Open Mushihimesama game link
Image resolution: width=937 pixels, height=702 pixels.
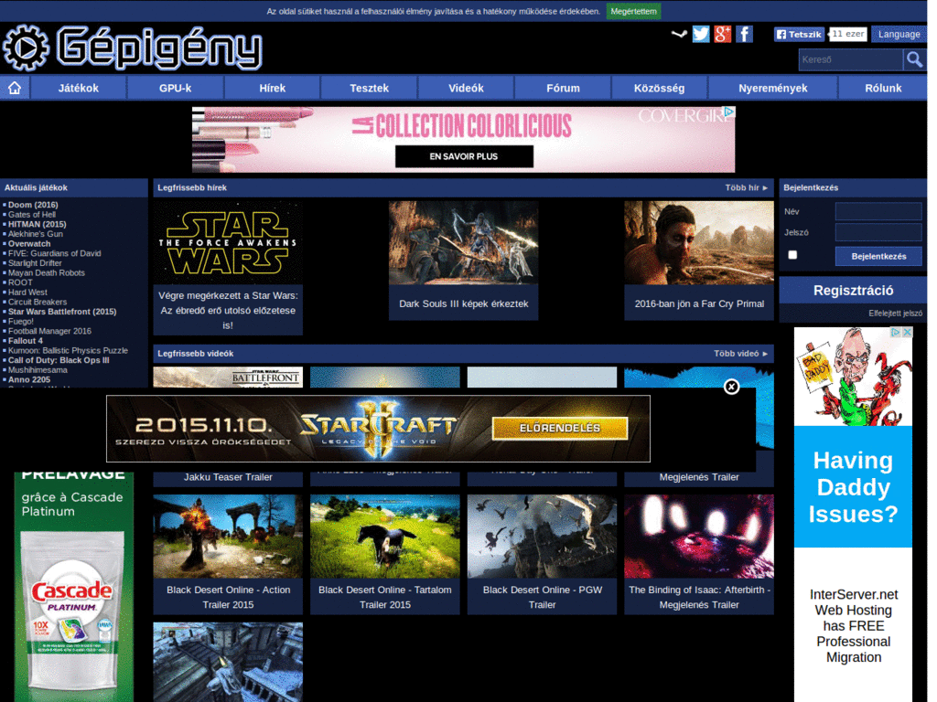(x=37, y=370)
